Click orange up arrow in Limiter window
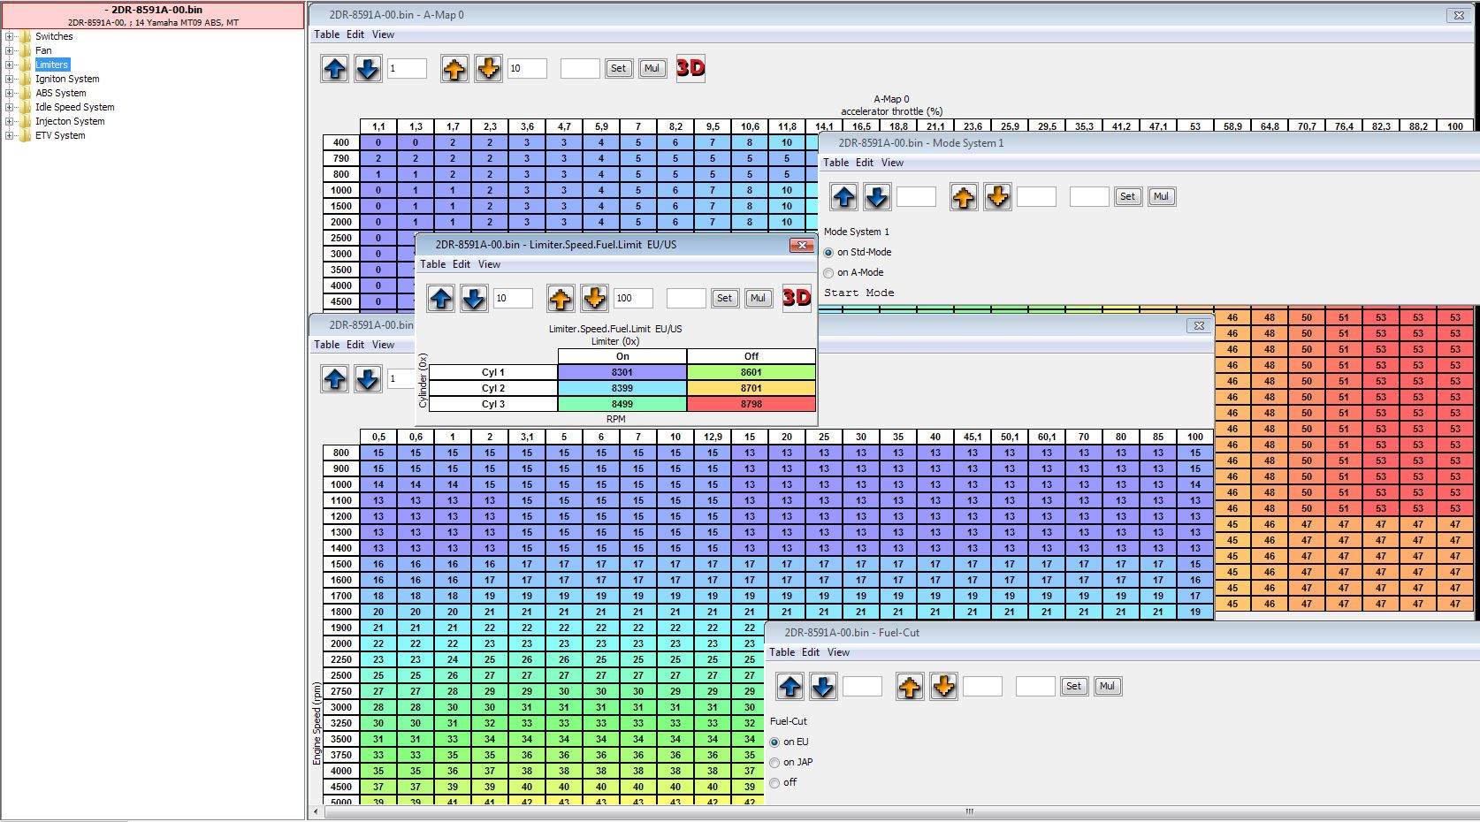 561,299
